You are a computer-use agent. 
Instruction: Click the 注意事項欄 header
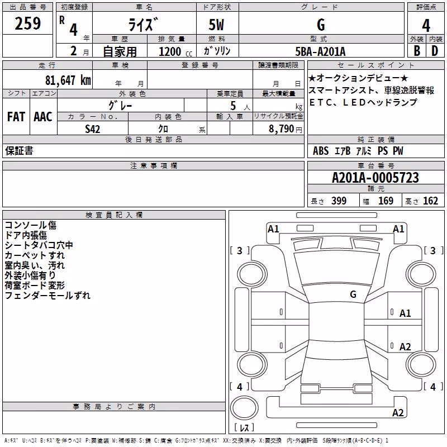point(153,165)
